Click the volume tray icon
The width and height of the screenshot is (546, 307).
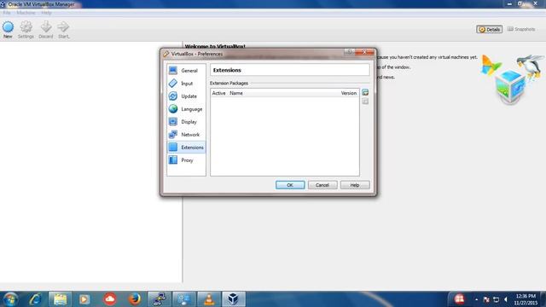506,299
